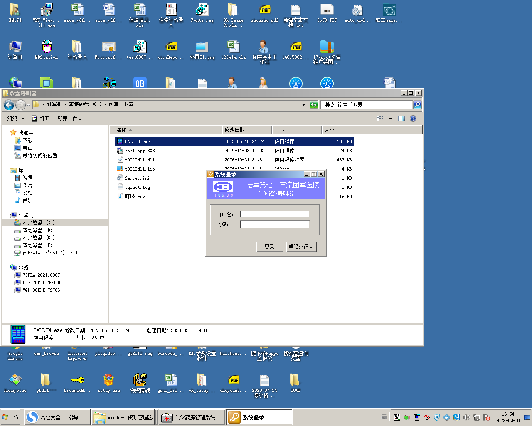This screenshot has width=532, height=426.
Task: Select network computer DESKTOP-LKMG8NN
Action: tap(37, 282)
